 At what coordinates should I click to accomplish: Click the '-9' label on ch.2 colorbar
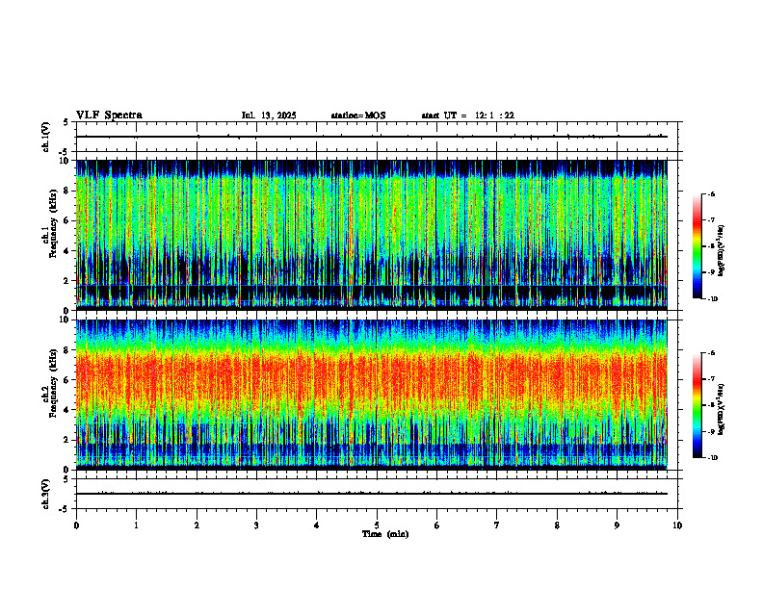(x=711, y=431)
